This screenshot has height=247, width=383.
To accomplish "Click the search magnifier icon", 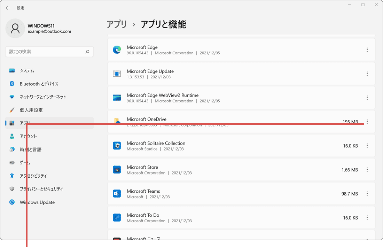I will (x=87, y=52).
